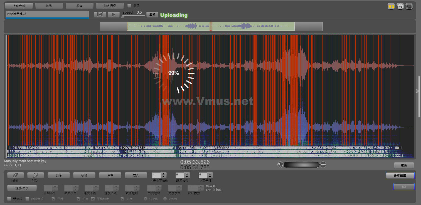This screenshot has width=421, height=205.
Task: Select the Curve radio button
Action: coord(145,199)
